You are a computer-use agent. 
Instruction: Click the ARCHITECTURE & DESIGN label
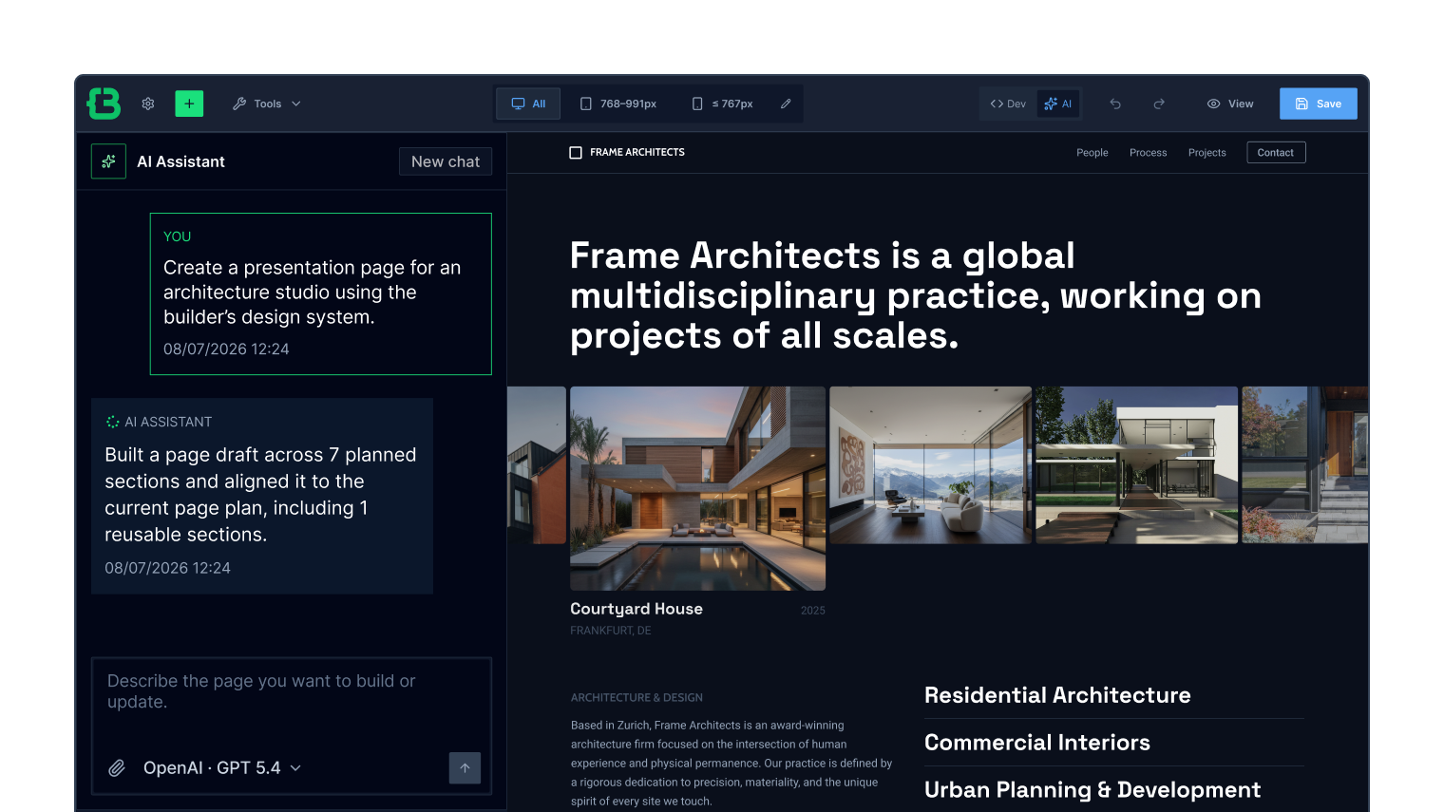click(636, 697)
